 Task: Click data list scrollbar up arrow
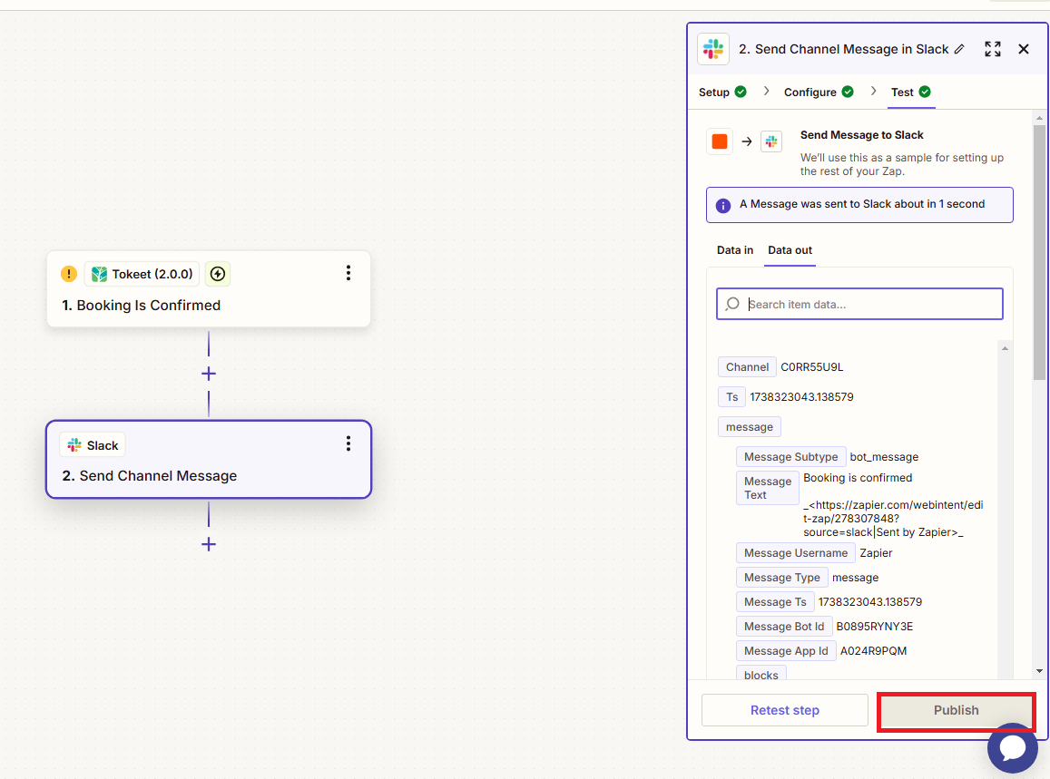coord(1005,348)
